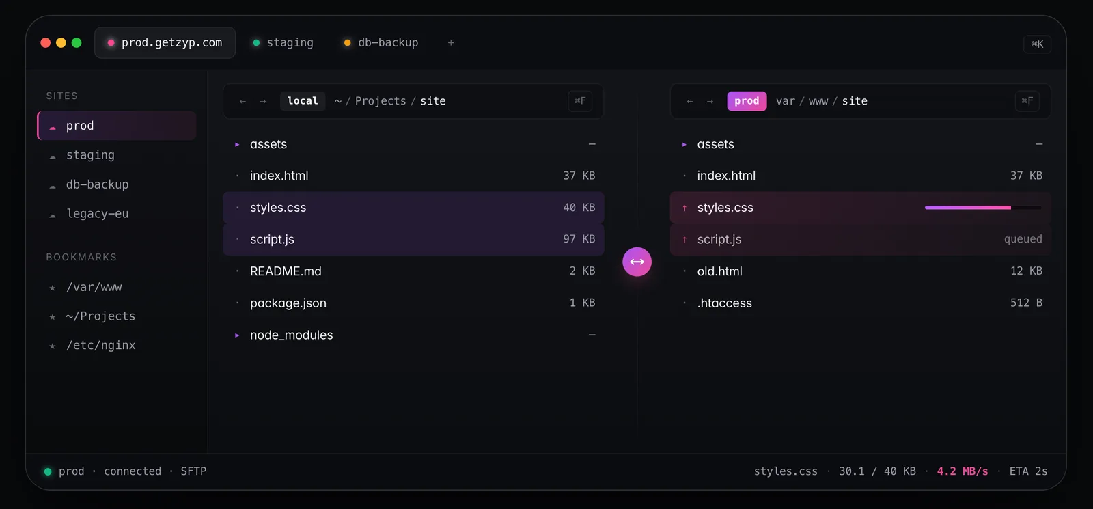Image resolution: width=1093 pixels, height=509 pixels.
Task: Select the prod site in sidebar
Action: (117, 126)
